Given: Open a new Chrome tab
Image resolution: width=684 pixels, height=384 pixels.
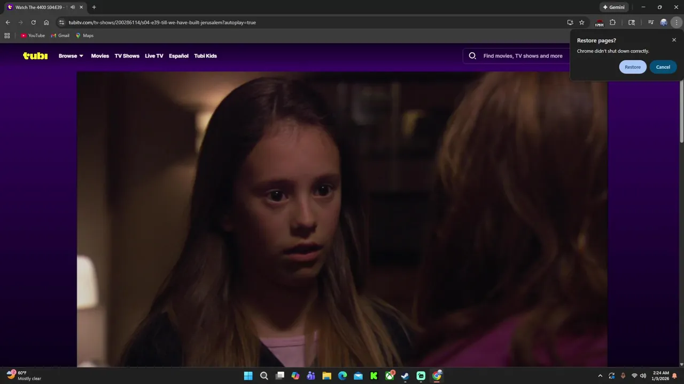Looking at the screenshot, I should (94, 7).
